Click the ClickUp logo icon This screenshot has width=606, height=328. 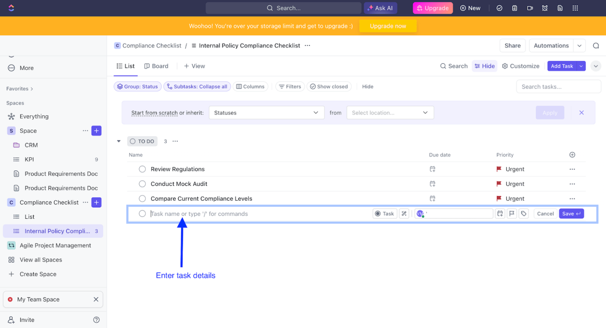[x=11, y=8]
